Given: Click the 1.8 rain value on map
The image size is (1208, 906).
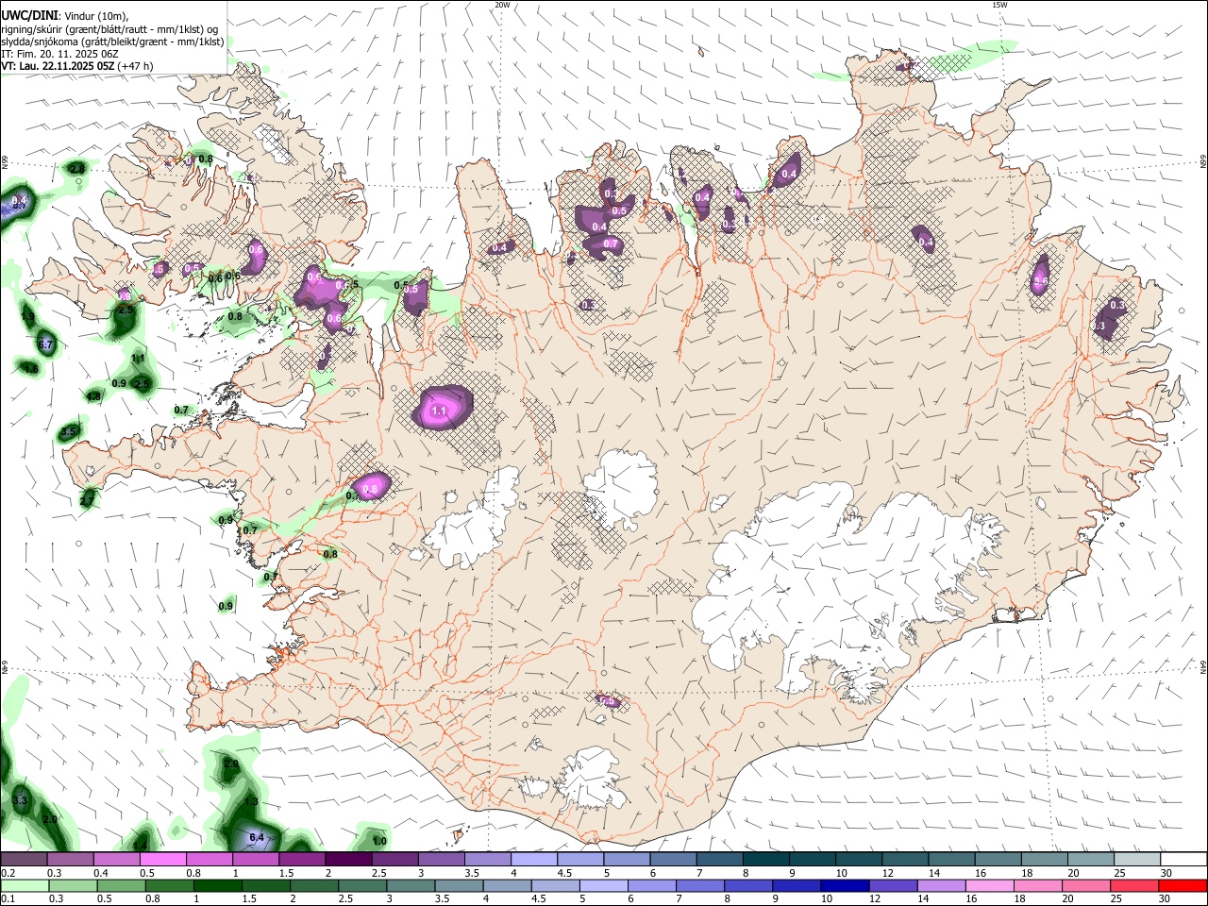Looking at the screenshot, I should click(x=93, y=396).
